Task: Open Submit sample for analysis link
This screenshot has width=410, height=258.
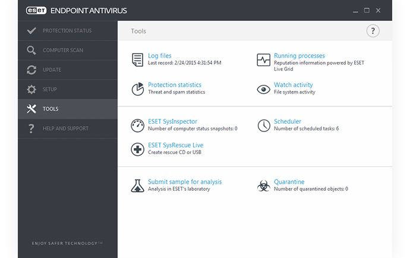Action: point(185,181)
